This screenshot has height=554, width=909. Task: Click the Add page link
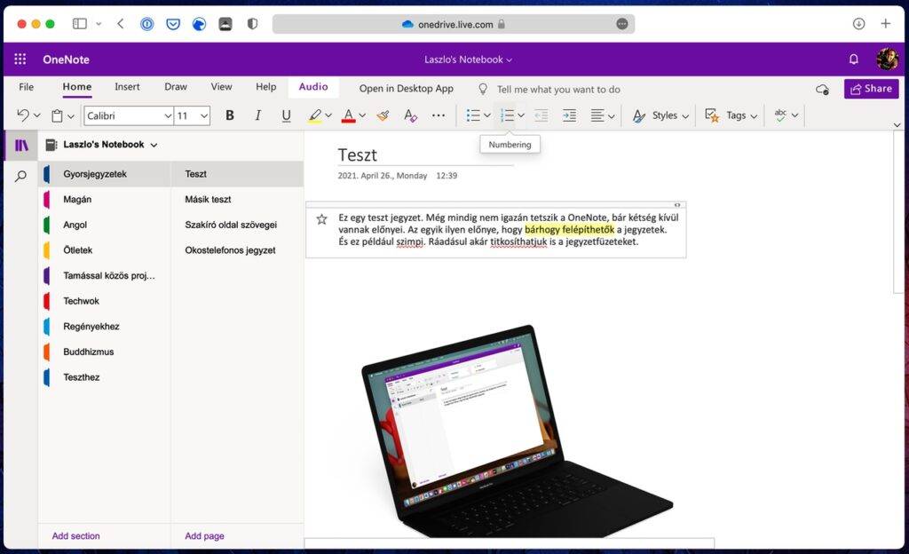coord(204,536)
